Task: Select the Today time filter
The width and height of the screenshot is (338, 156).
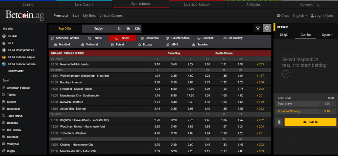Action: coord(98,29)
